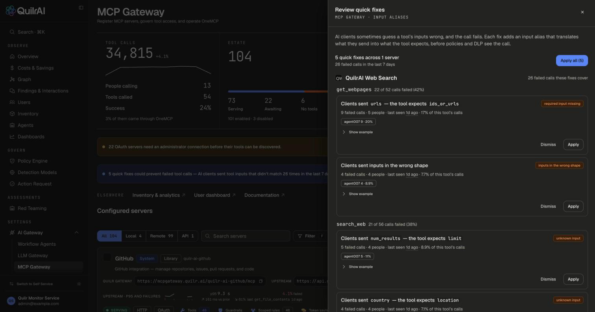Click the agent007 5 · 11% chip
The image size is (595, 312).
coord(357,256)
